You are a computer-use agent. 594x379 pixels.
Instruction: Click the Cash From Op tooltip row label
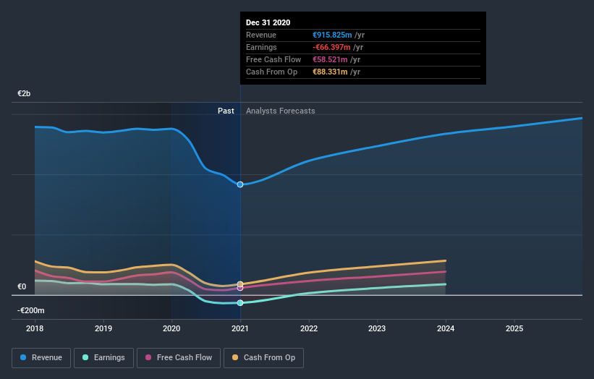coord(271,72)
